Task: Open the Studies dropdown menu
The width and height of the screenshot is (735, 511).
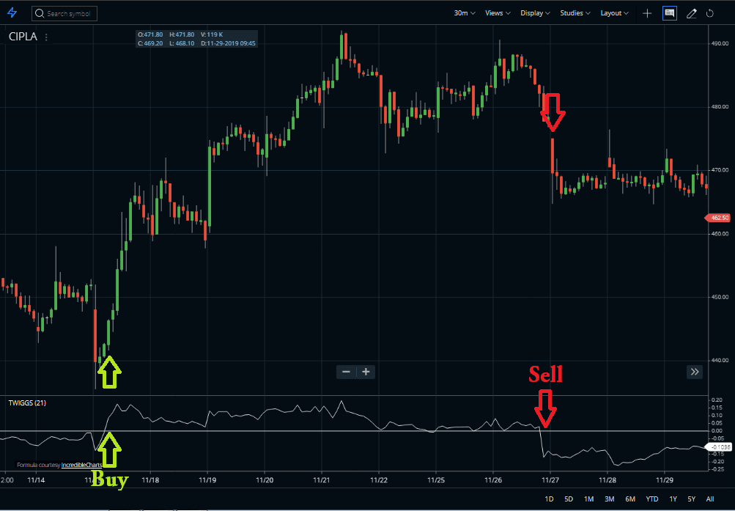Action: 575,13
